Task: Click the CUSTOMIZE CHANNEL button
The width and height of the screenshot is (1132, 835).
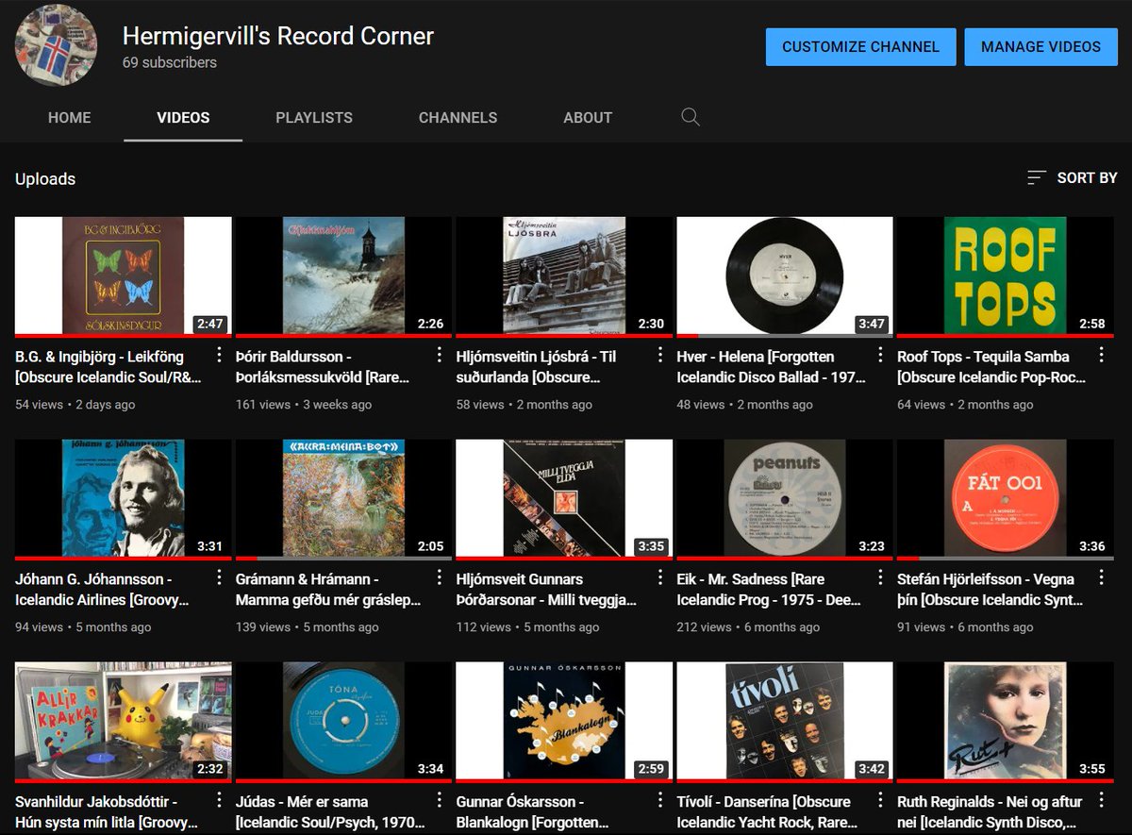Action: 860,46
